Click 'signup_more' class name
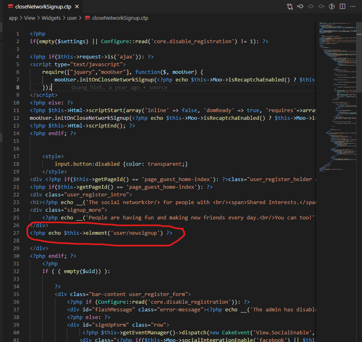 84,210
